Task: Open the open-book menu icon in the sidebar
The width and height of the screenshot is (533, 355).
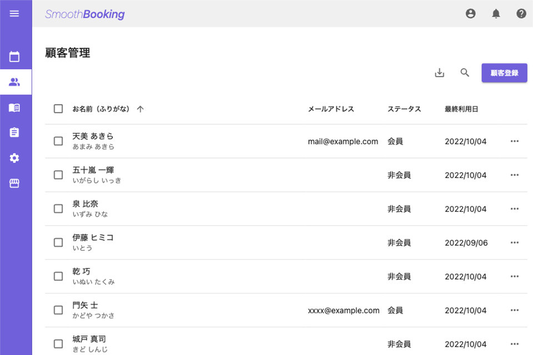Action: point(14,108)
